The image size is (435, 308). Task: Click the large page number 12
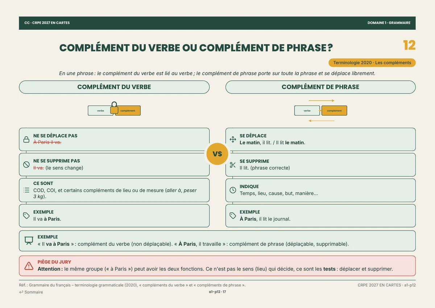point(409,45)
